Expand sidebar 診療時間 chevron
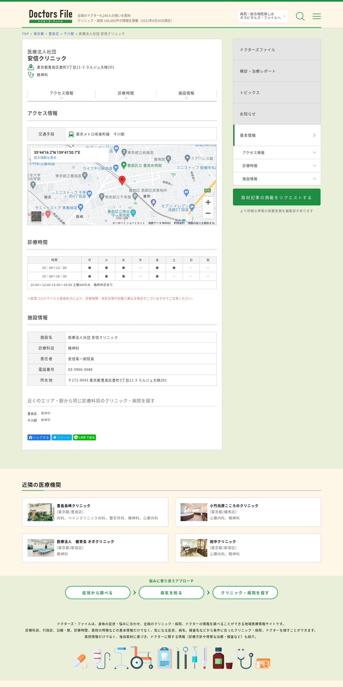343x687 pixels. tap(315, 166)
